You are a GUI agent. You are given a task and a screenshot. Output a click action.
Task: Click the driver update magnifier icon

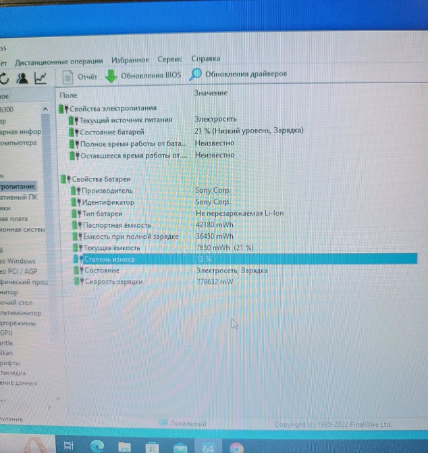point(196,74)
